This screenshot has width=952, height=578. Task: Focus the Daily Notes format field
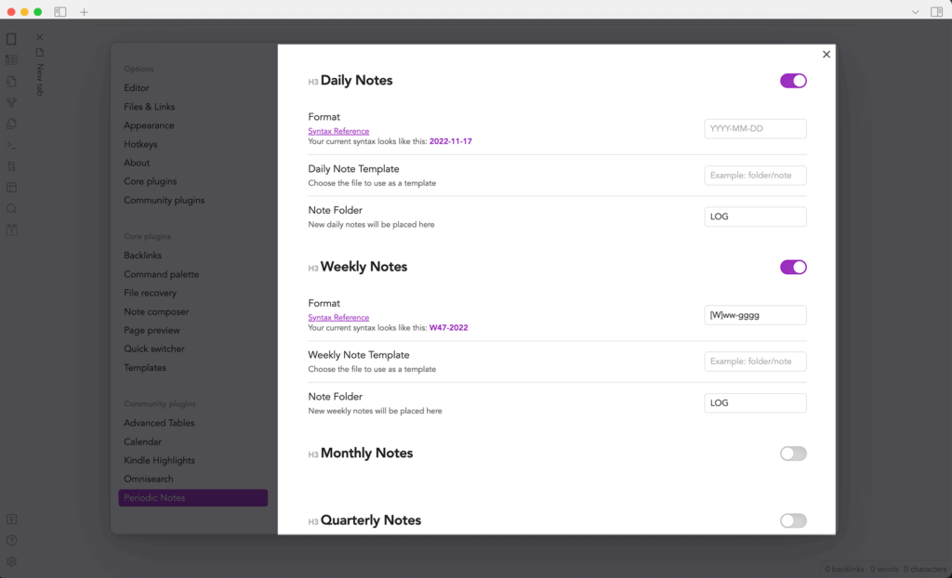[755, 129]
